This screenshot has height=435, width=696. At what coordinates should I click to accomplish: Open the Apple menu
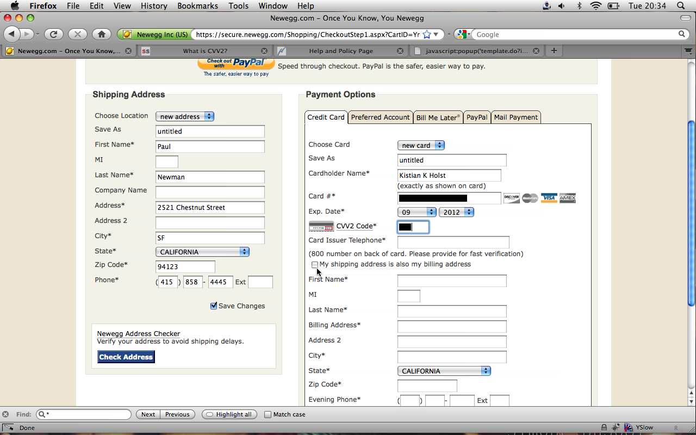pyautogui.click(x=15, y=6)
